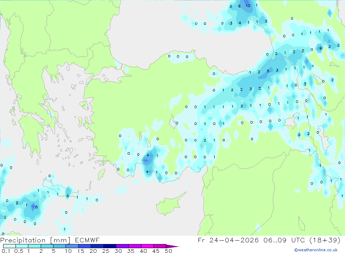Select the 25–30 mm navy legend swatch
The width and height of the screenshot is (345, 253).
110,246
